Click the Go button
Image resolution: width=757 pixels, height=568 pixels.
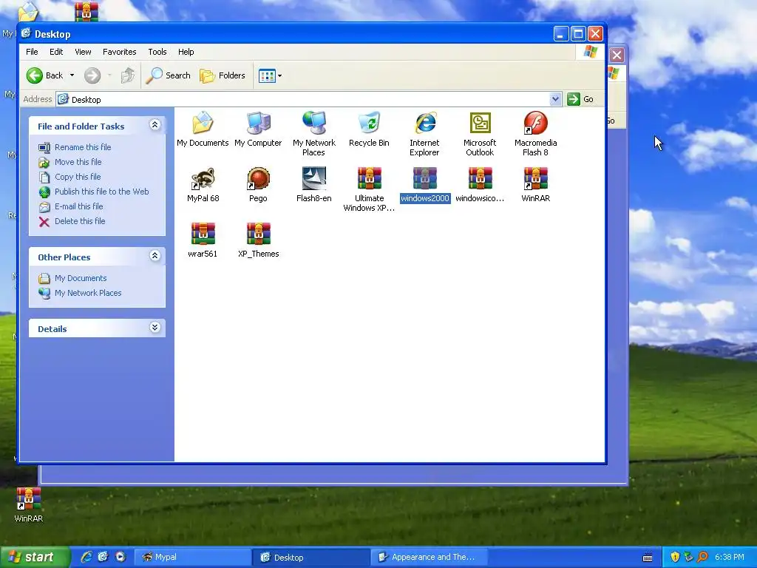[x=580, y=99]
